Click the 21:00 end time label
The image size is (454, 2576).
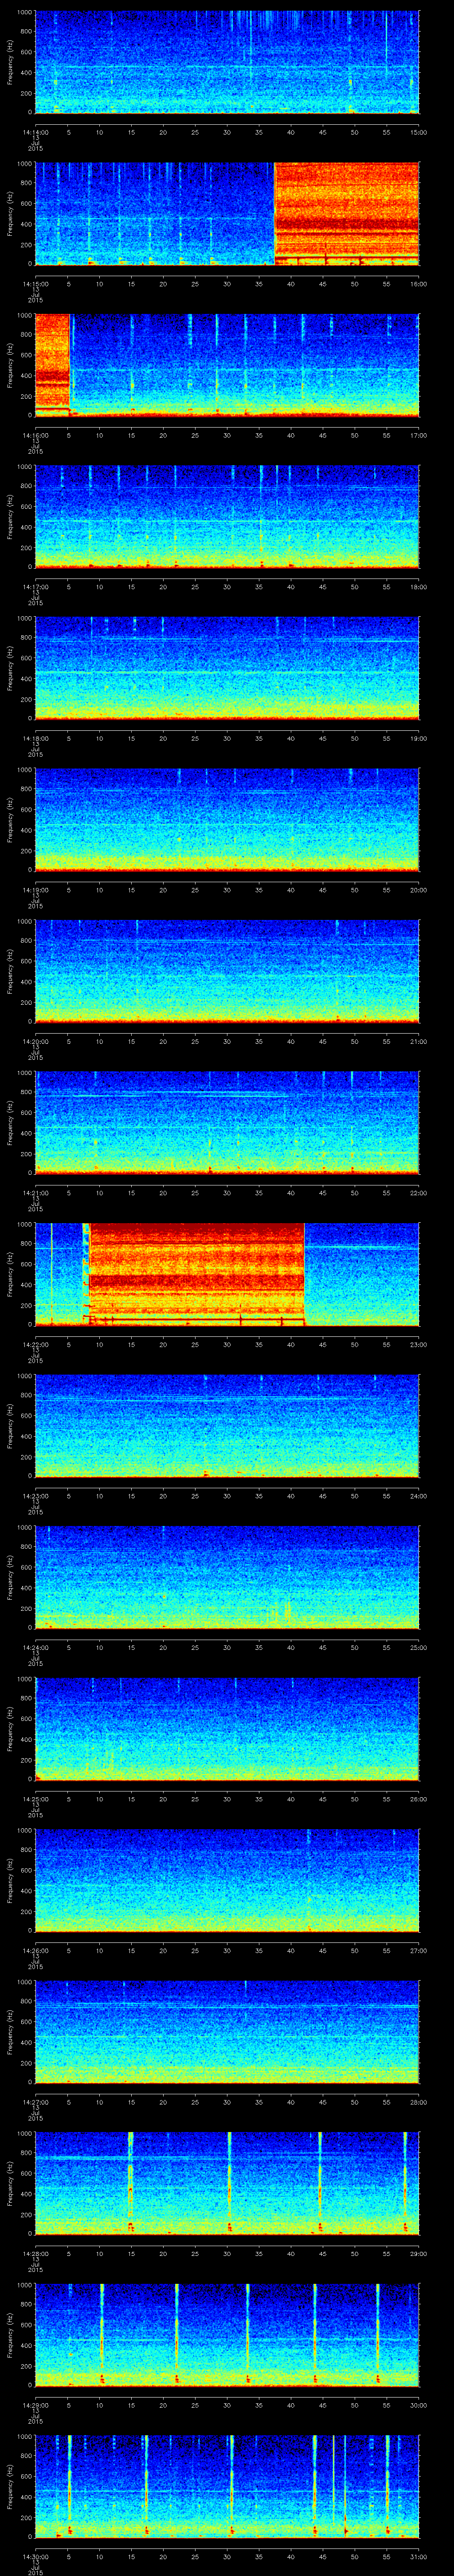tap(419, 1041)
